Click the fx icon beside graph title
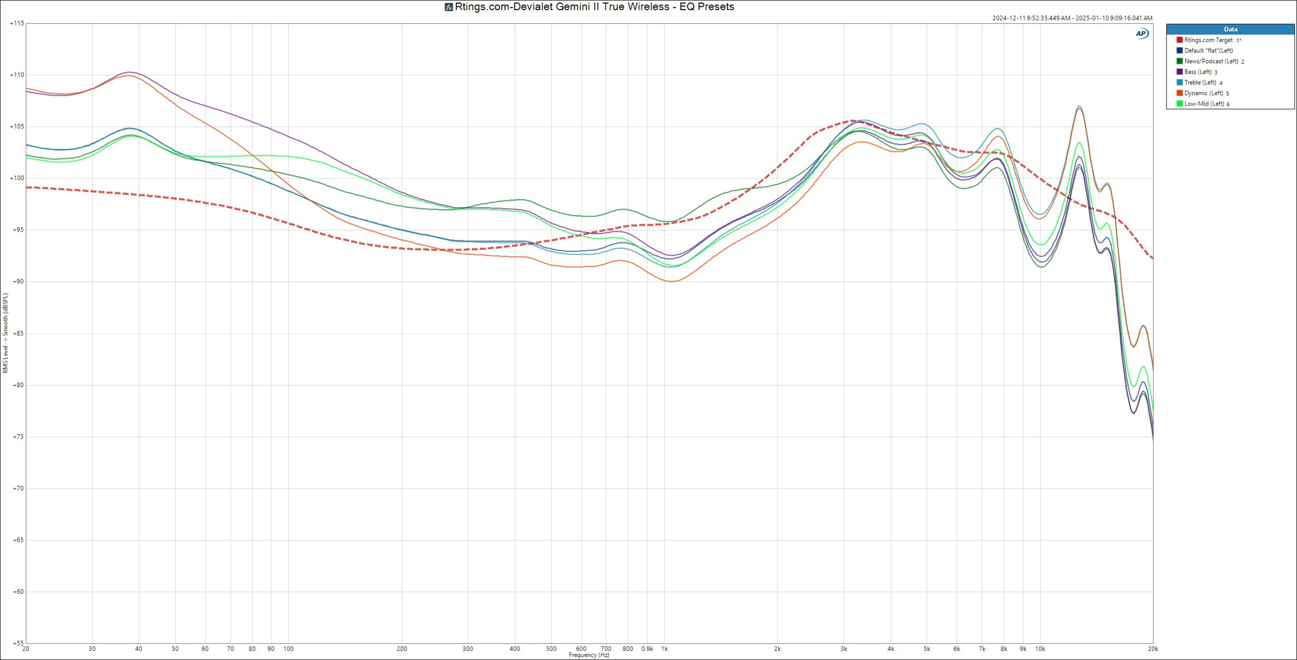Screen dimensions: 1297x660 click(x=449, y=7)
